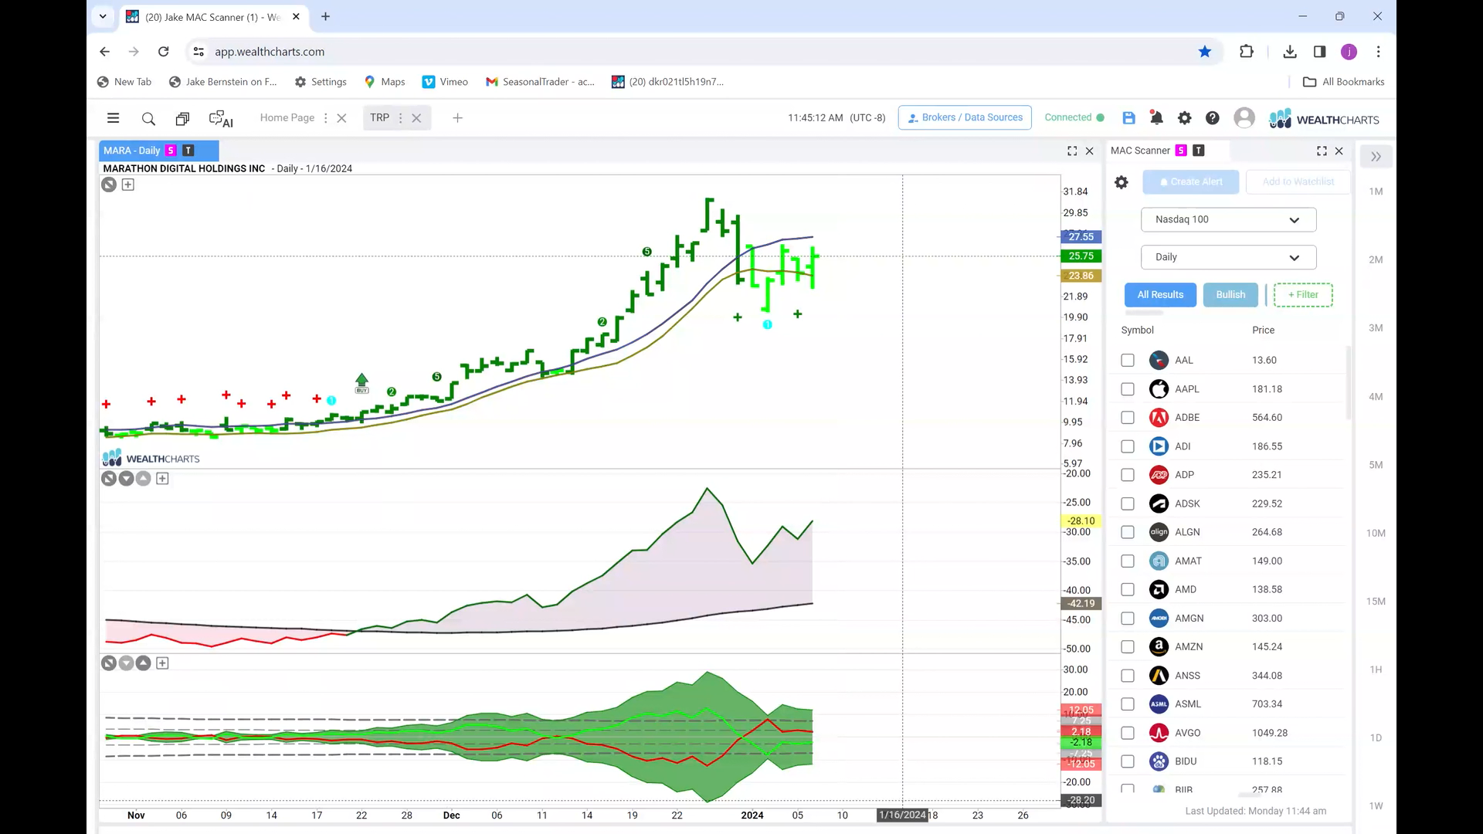Check the AAPL row checkbox
This screenshot has width=1483, height=834.
(x=1128, y=389)
